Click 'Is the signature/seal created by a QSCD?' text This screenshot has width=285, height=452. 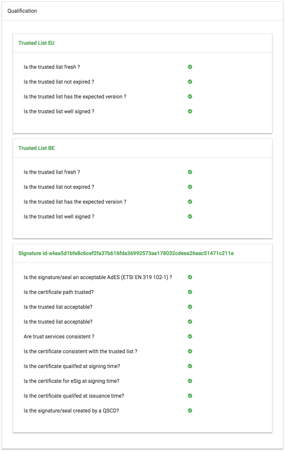(x=71, y=411)
